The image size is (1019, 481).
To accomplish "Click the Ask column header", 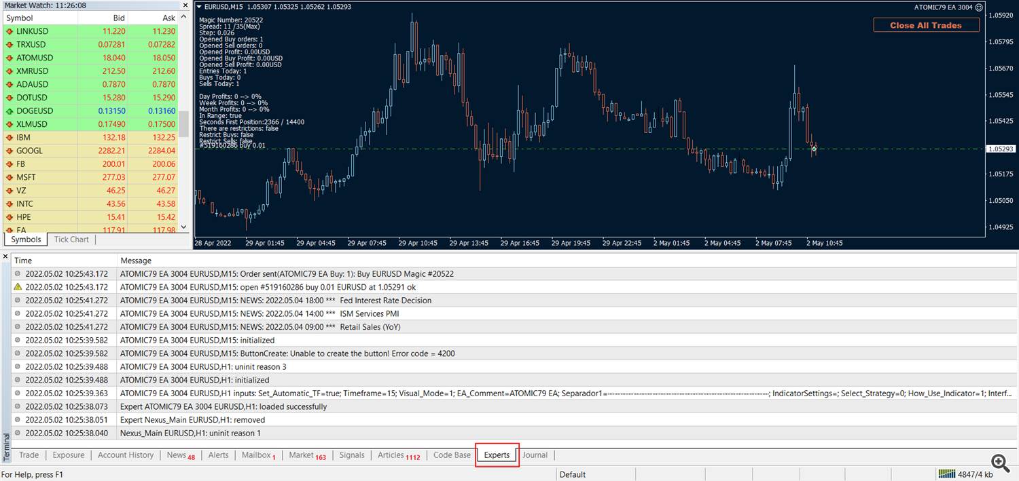I will [153, 18].
